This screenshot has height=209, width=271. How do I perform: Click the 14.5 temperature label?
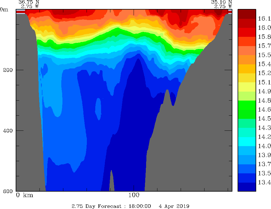click(x=264, y=119)
